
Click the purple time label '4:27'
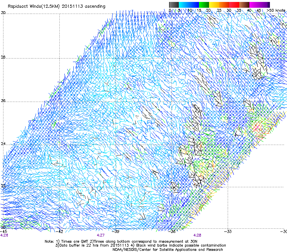pos(101,235)
